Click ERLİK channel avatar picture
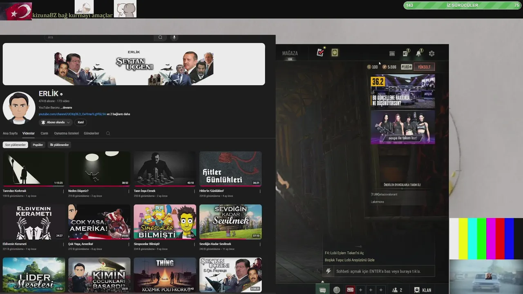The height and width of the screenshot is (294, 523). (19, 108)
